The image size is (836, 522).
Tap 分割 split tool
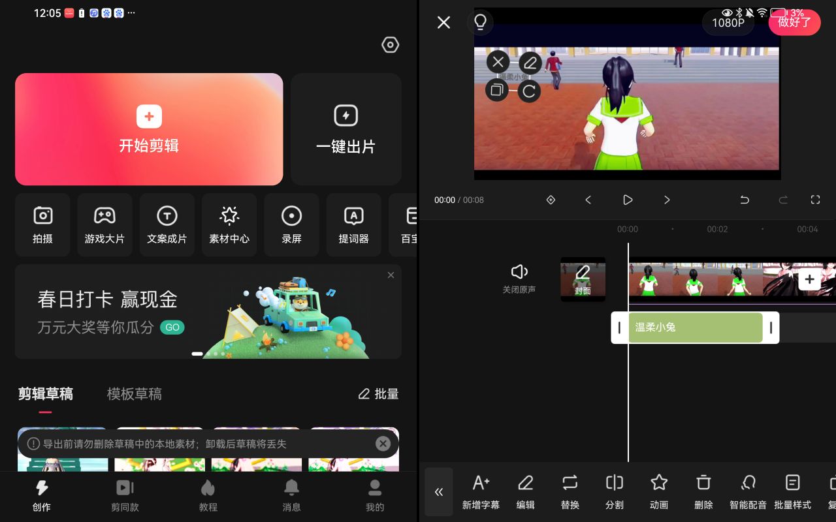coord(614,491)
